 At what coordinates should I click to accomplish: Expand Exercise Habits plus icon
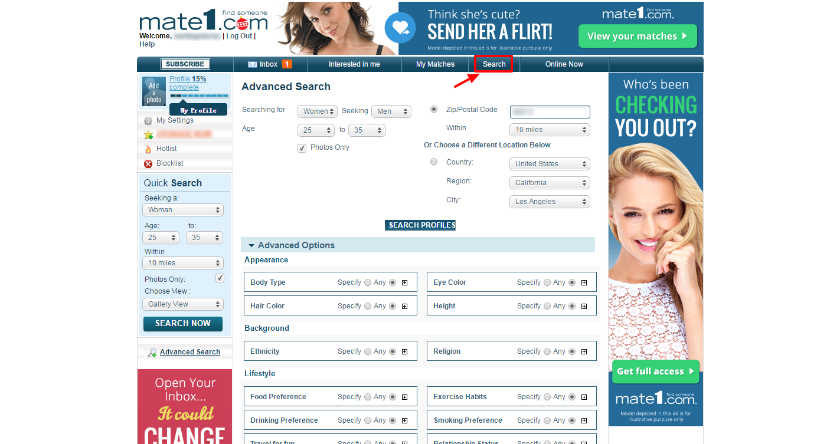tap(584, 397)
